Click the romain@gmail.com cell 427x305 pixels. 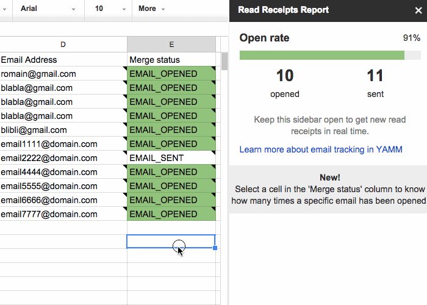point(63,74)
